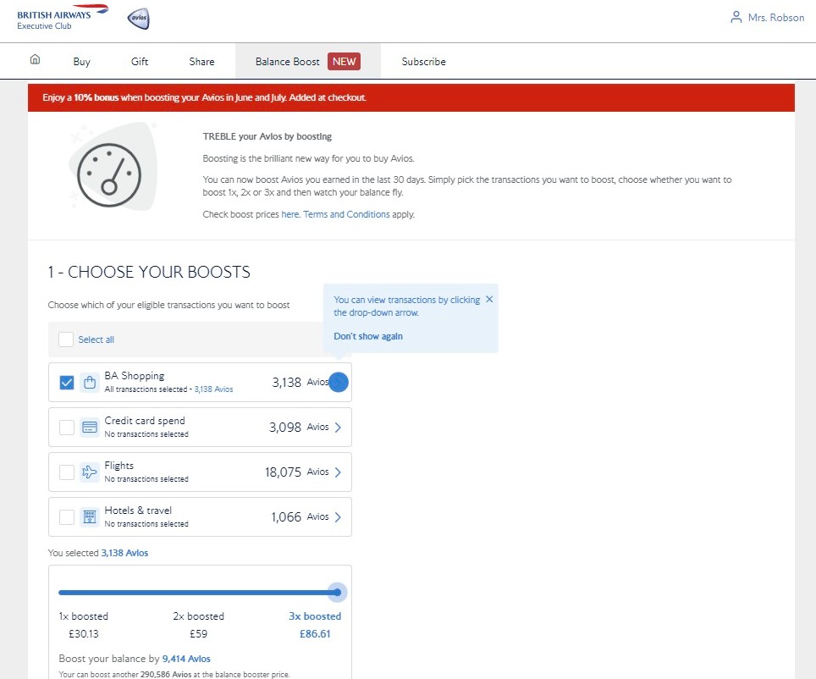Check the Flights checkbox
Screen dimensions: 816x679
66,472
